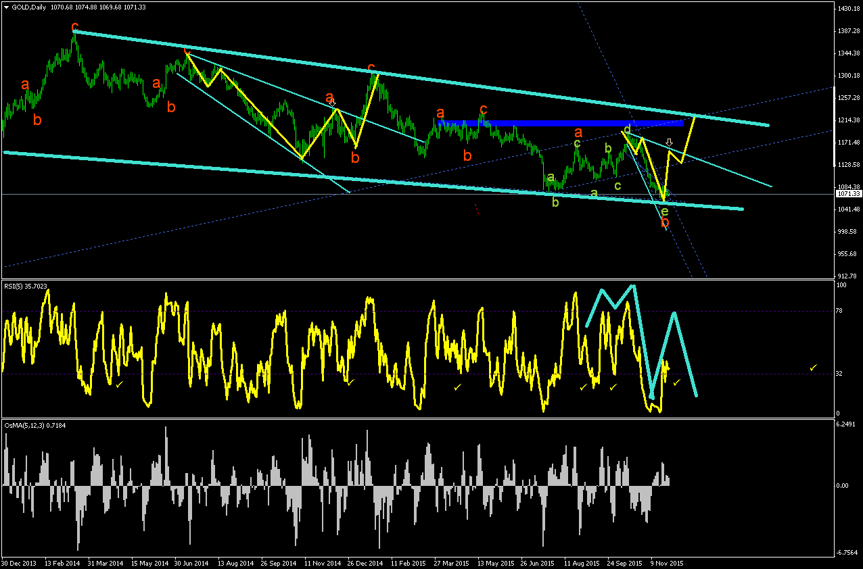The width and height of the screenshot is (863, 569).
Task: Click the 26 Dec 2014 date label
Action: point(364,563)
